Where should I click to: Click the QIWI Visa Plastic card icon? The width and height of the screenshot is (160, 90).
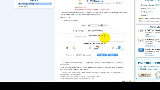[141, 50]
